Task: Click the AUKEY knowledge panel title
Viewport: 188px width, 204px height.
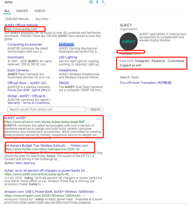Action: pos(126,25)
